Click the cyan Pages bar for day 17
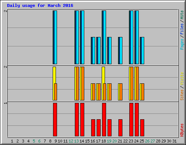 99,50
